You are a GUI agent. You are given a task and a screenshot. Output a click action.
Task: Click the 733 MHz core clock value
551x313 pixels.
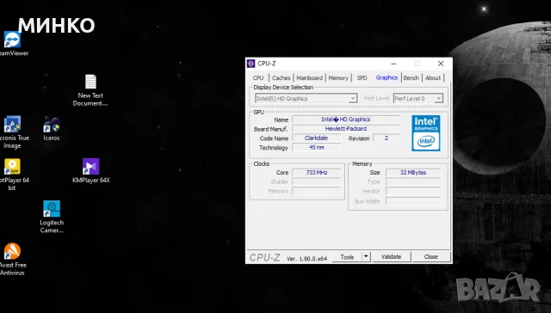tap(317, 173)
